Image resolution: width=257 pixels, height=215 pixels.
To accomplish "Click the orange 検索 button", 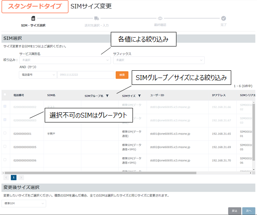I will pyautogui.click(x=122, y=75).
